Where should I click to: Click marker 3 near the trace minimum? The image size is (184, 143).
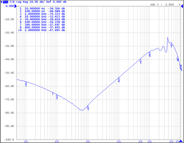88,107
